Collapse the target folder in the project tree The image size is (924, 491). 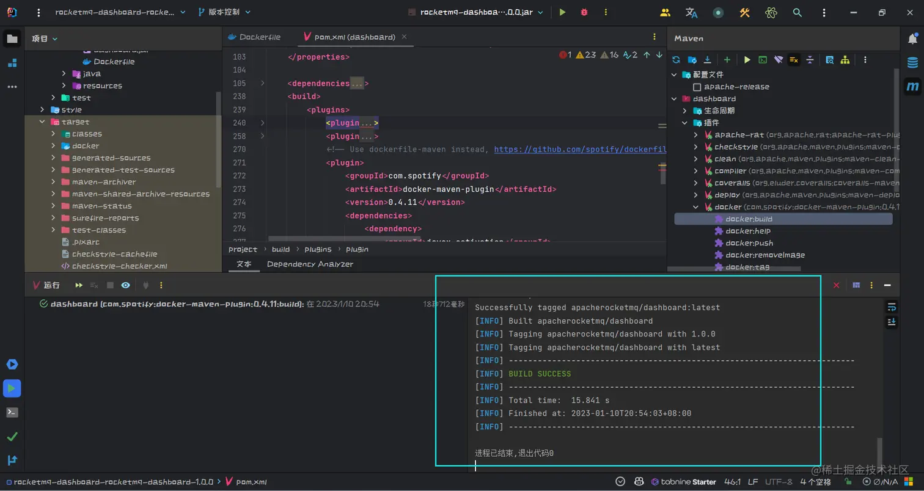point(42,122)
